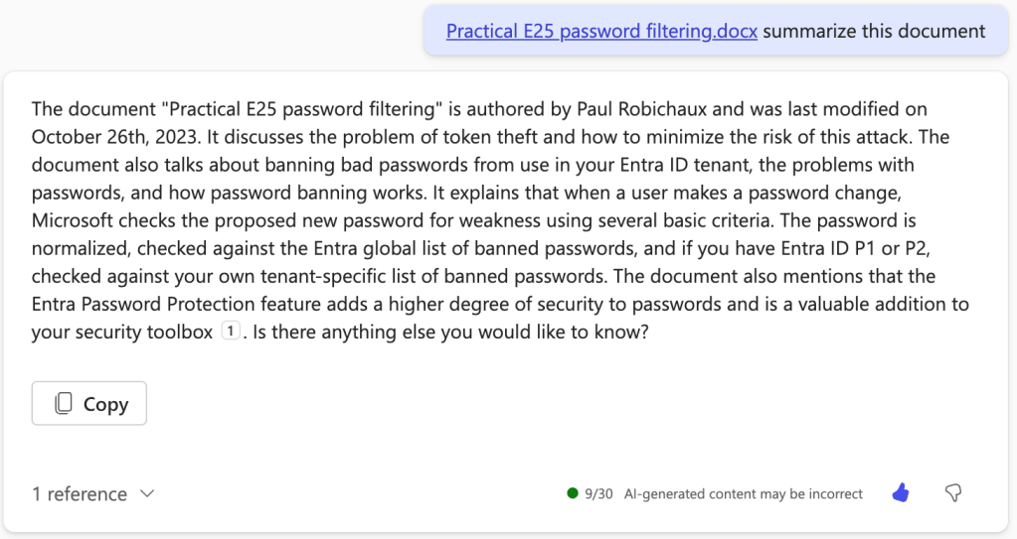Open the 'Practical E25 password filtering.docx' link
This screenshot has height=539, width=1017.
click(601, 31)
